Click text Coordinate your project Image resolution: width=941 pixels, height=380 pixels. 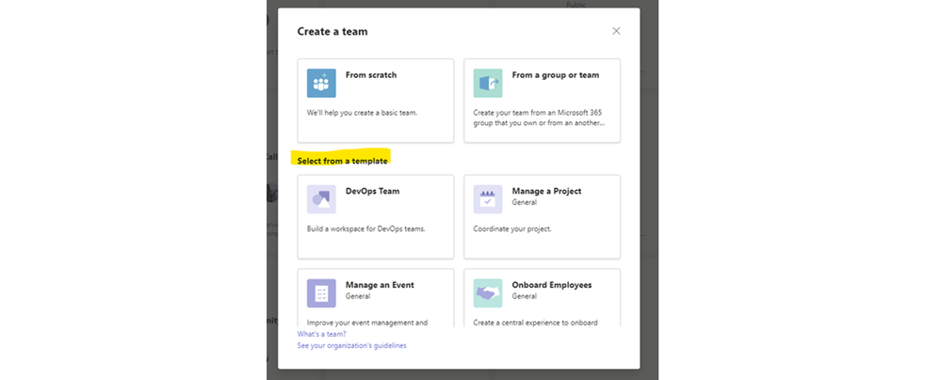click(511, 229)
